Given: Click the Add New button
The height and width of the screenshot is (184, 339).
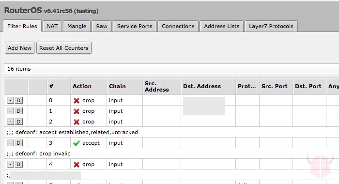Looking at the screenshot, I should coord(19,48).
